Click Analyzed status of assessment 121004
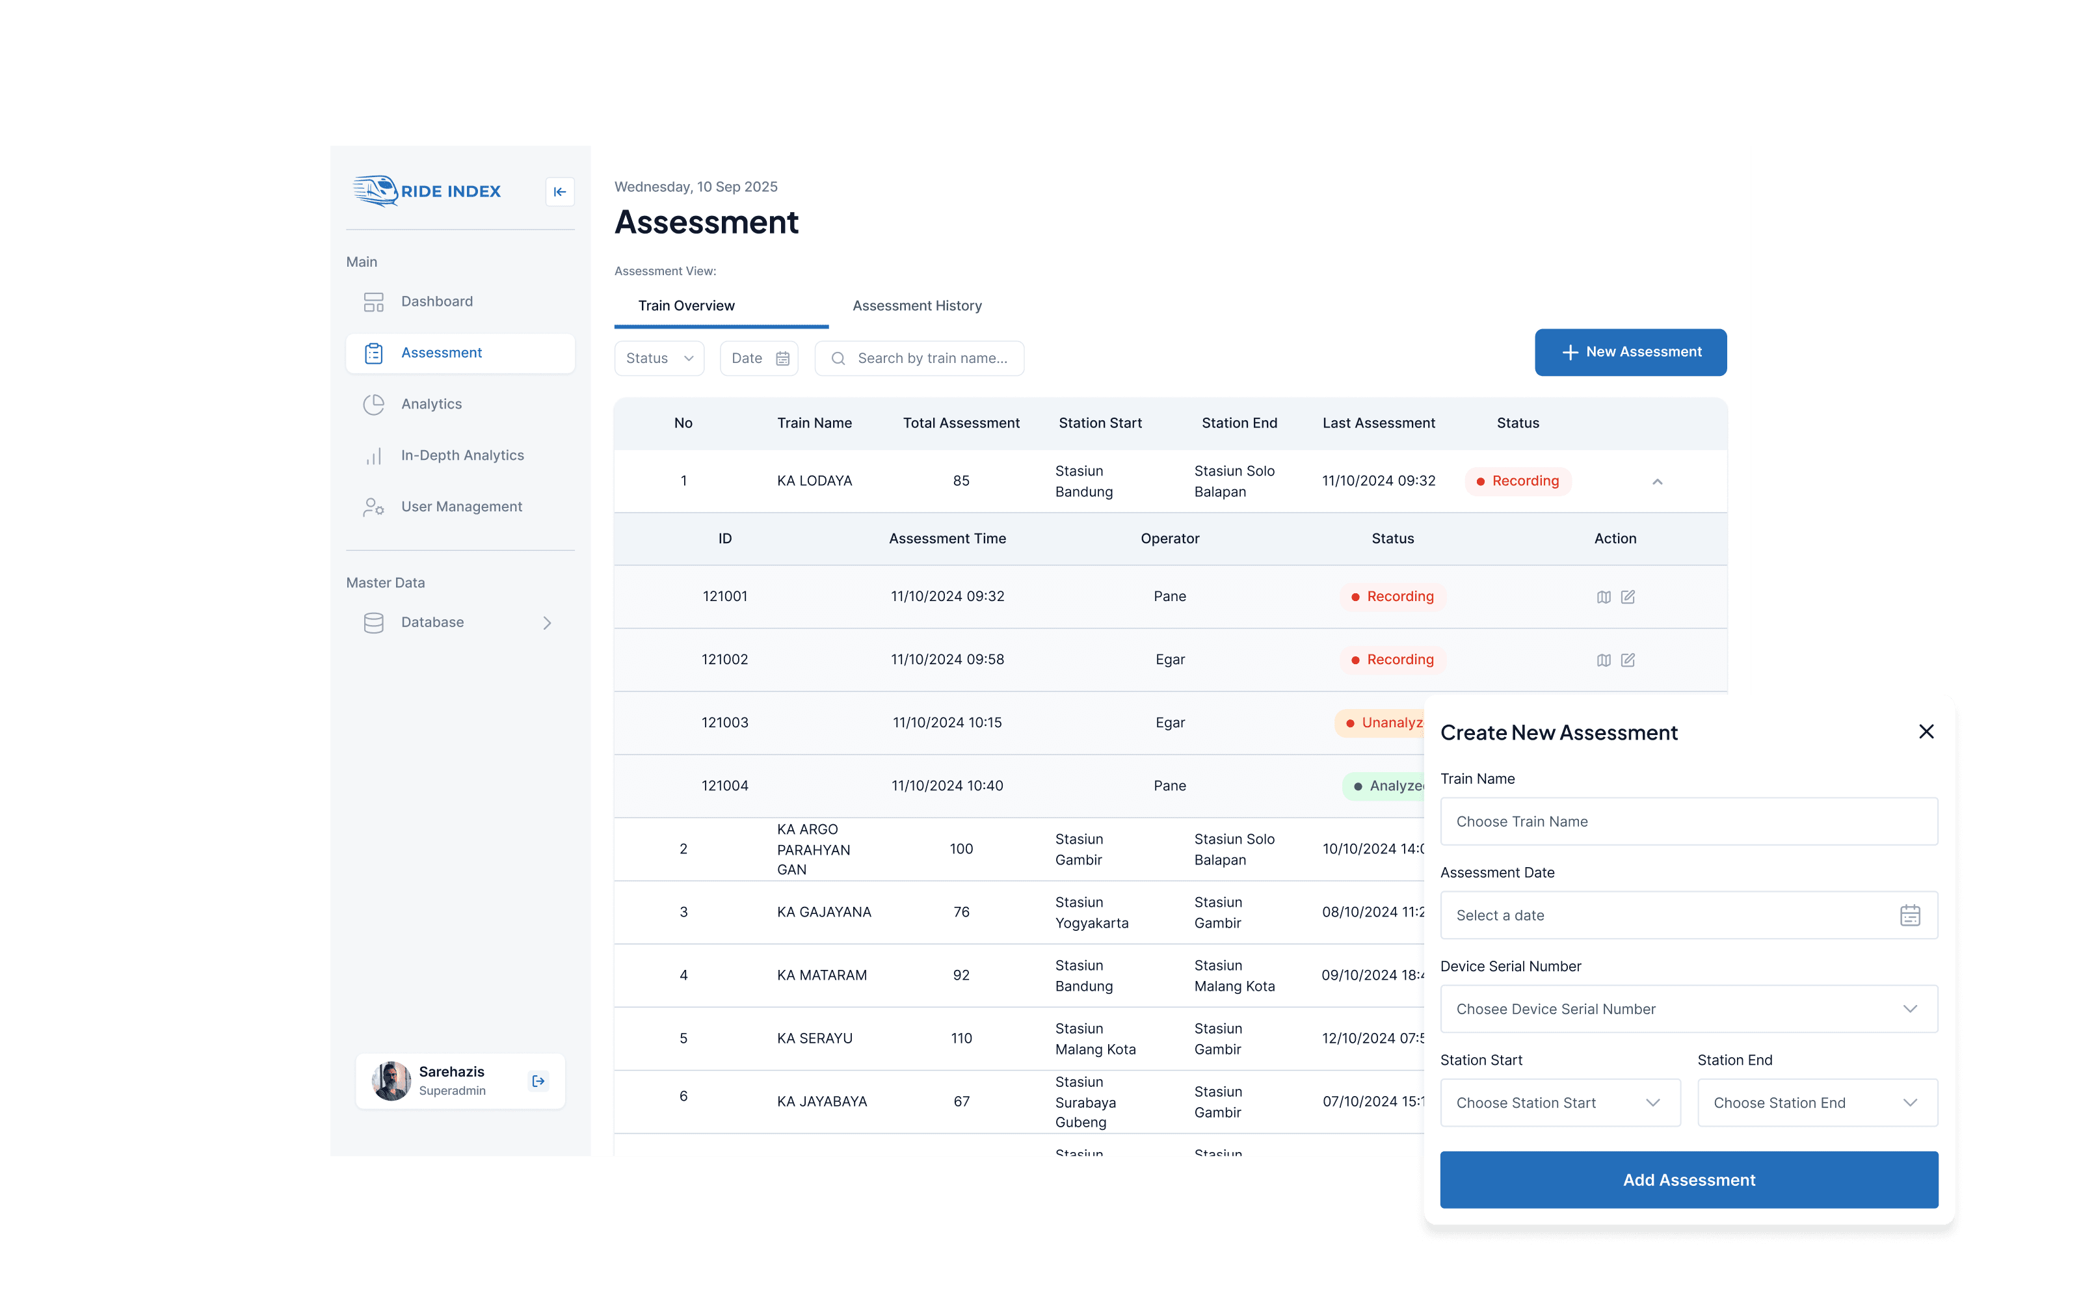Image resolution: width=2081 pixels, height=1301 pixels. [x=1384, y=786]
